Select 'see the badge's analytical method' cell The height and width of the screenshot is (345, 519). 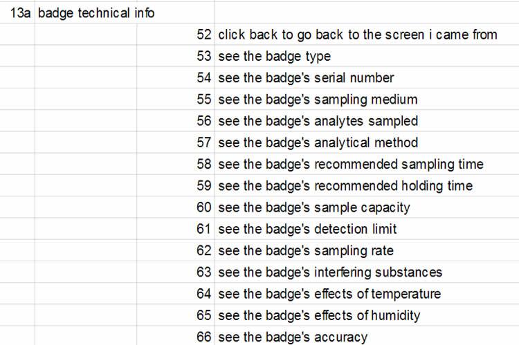click(318, 142)
